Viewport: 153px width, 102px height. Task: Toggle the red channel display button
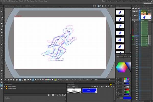coord(46,80)
